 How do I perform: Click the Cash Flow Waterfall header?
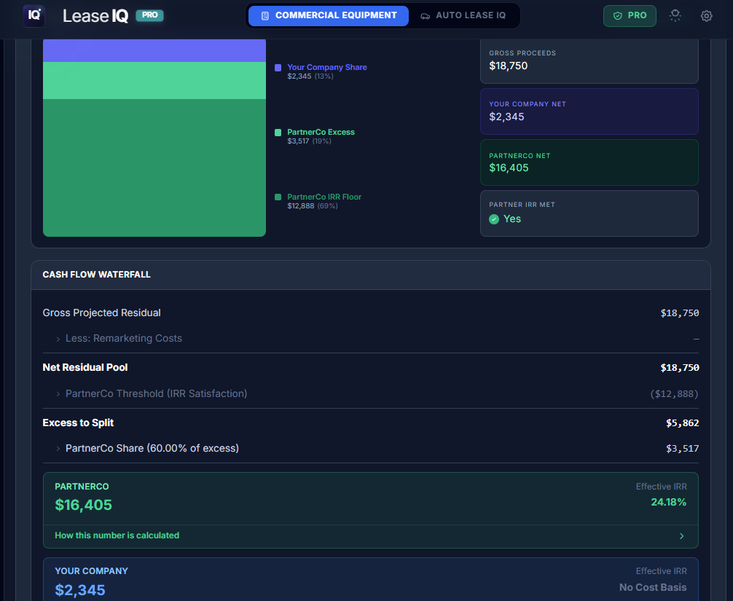pos(371,275)
